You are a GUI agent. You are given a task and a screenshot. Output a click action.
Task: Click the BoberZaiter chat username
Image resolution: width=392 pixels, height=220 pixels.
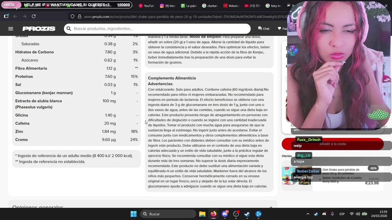pos(308,171)
